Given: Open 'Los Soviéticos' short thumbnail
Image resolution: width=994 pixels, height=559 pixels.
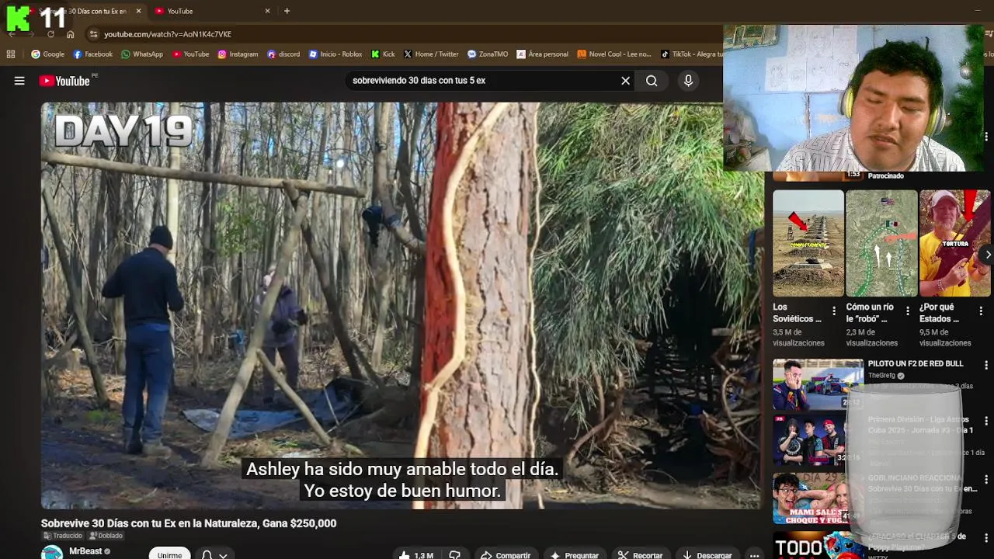Looking at the screenshot, I should (808, 243).
